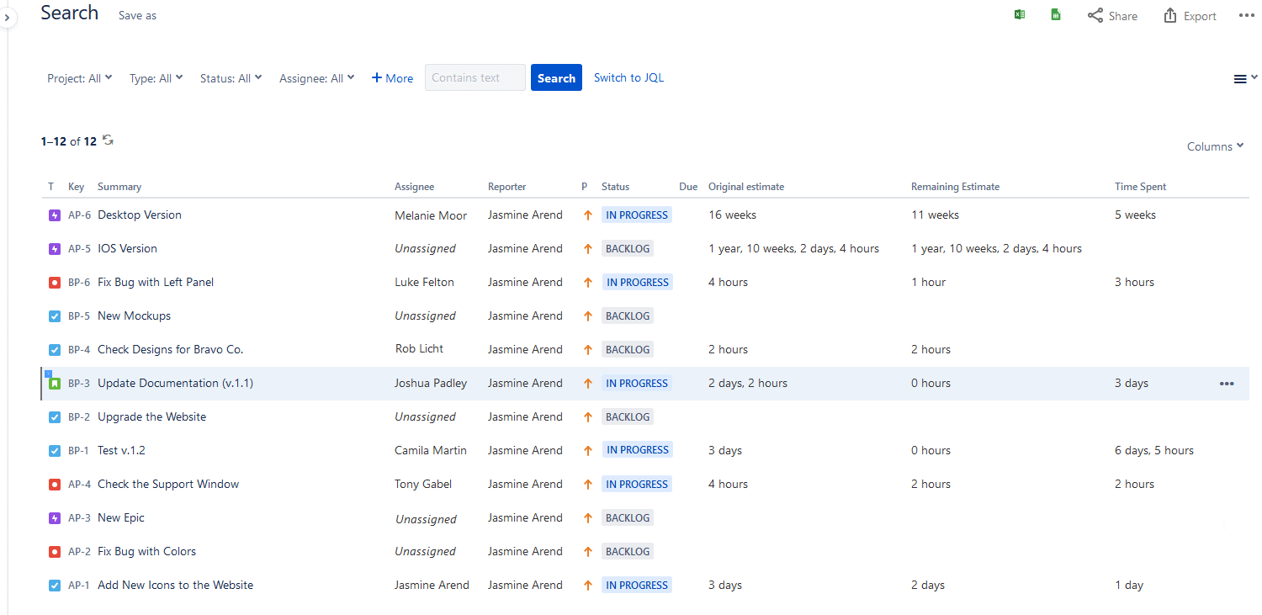Open the Type filter dropdown
1262x615 pixels.
click(156, 78)
